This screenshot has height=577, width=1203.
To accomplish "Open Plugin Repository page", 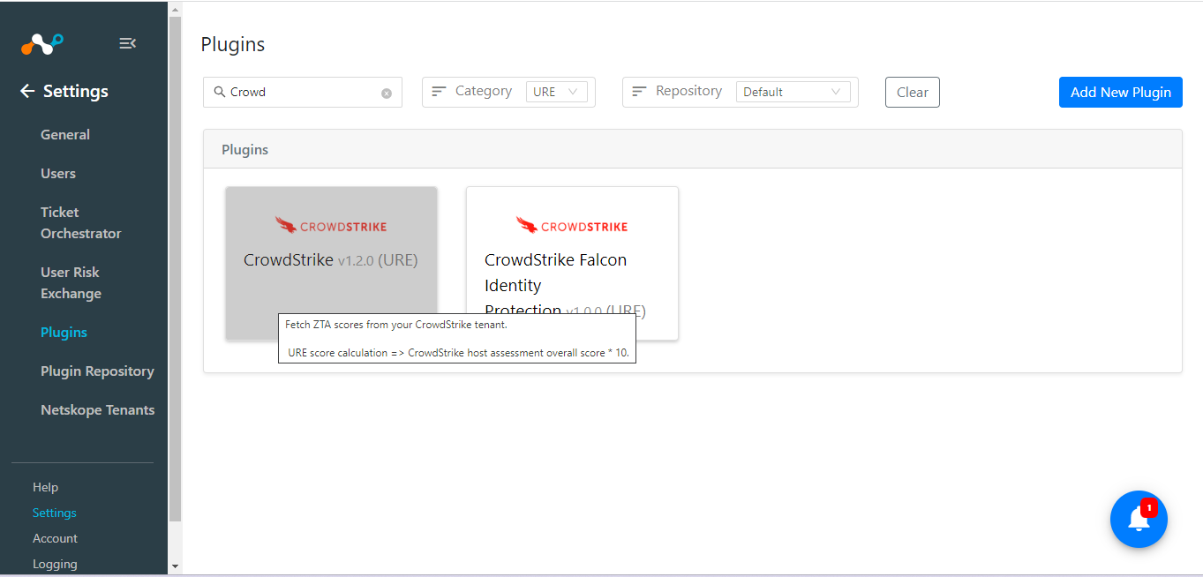I will coord(97,371).
